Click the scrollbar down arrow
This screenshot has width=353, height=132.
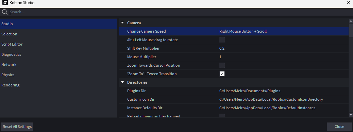(351, 115)
